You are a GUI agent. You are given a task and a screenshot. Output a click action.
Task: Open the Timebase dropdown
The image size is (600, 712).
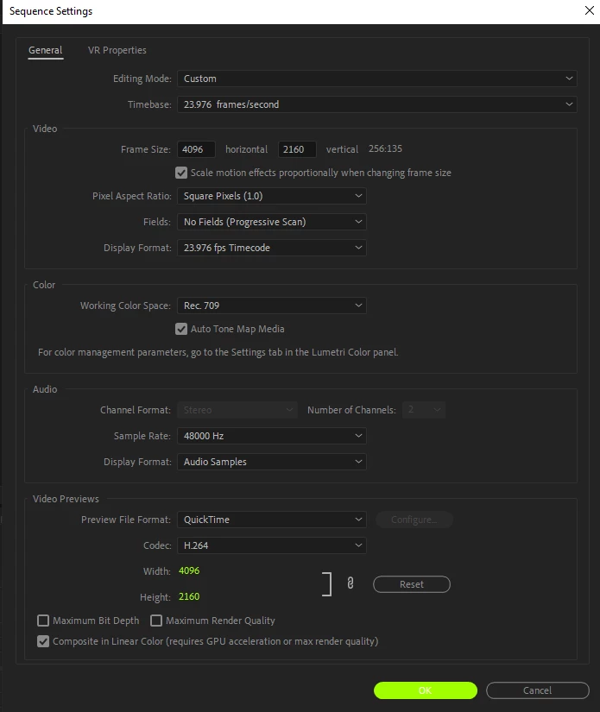tap(377, 104)
